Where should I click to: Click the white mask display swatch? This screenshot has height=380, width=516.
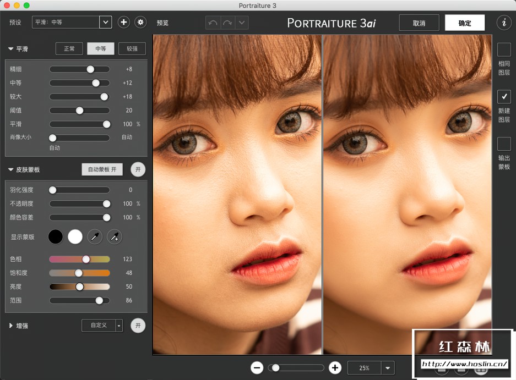(x=75, y=237)
